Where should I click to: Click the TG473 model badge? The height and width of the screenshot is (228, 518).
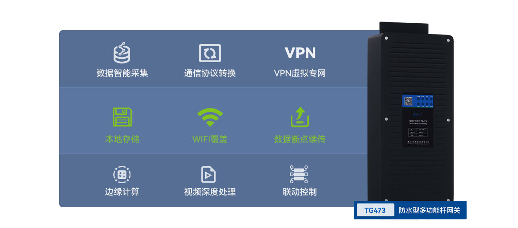(375, 210)
